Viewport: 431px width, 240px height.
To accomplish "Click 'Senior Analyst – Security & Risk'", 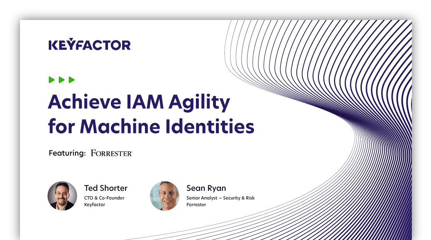I will [221, 198].
